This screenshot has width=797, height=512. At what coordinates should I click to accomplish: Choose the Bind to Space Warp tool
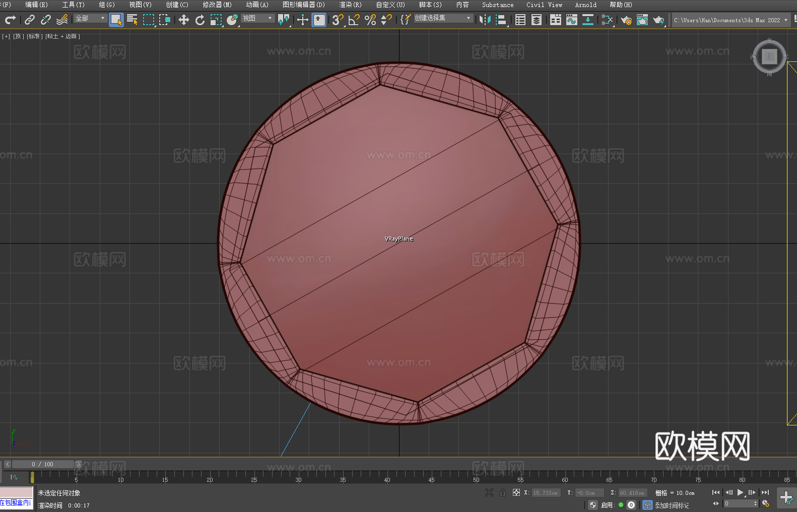tap(62, 20)
